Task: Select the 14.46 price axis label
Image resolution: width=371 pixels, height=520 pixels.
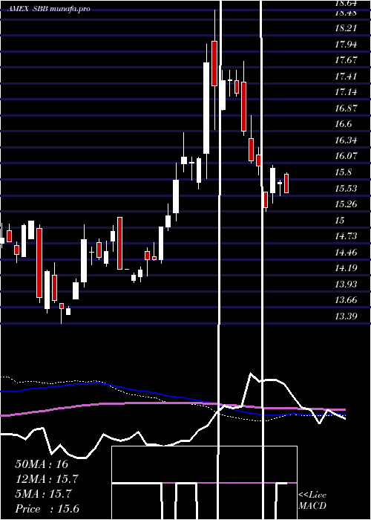Action: [x=347, y=253]
